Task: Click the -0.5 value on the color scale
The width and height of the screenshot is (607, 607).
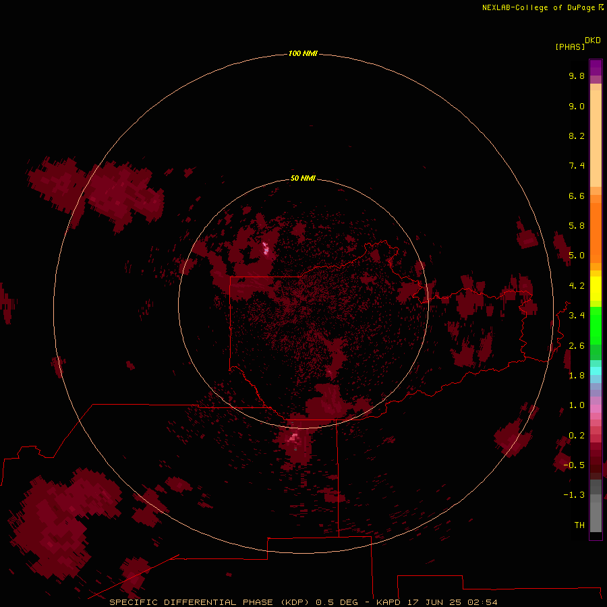Action: (x=574, y=465)
